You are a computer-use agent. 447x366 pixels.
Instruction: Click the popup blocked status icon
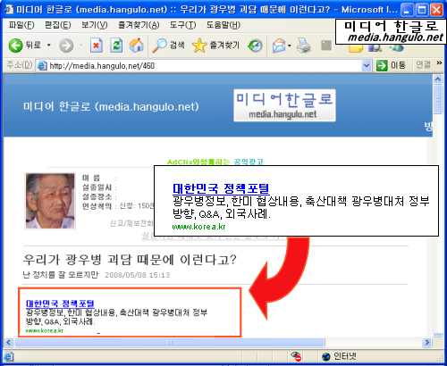pos(296,356)
